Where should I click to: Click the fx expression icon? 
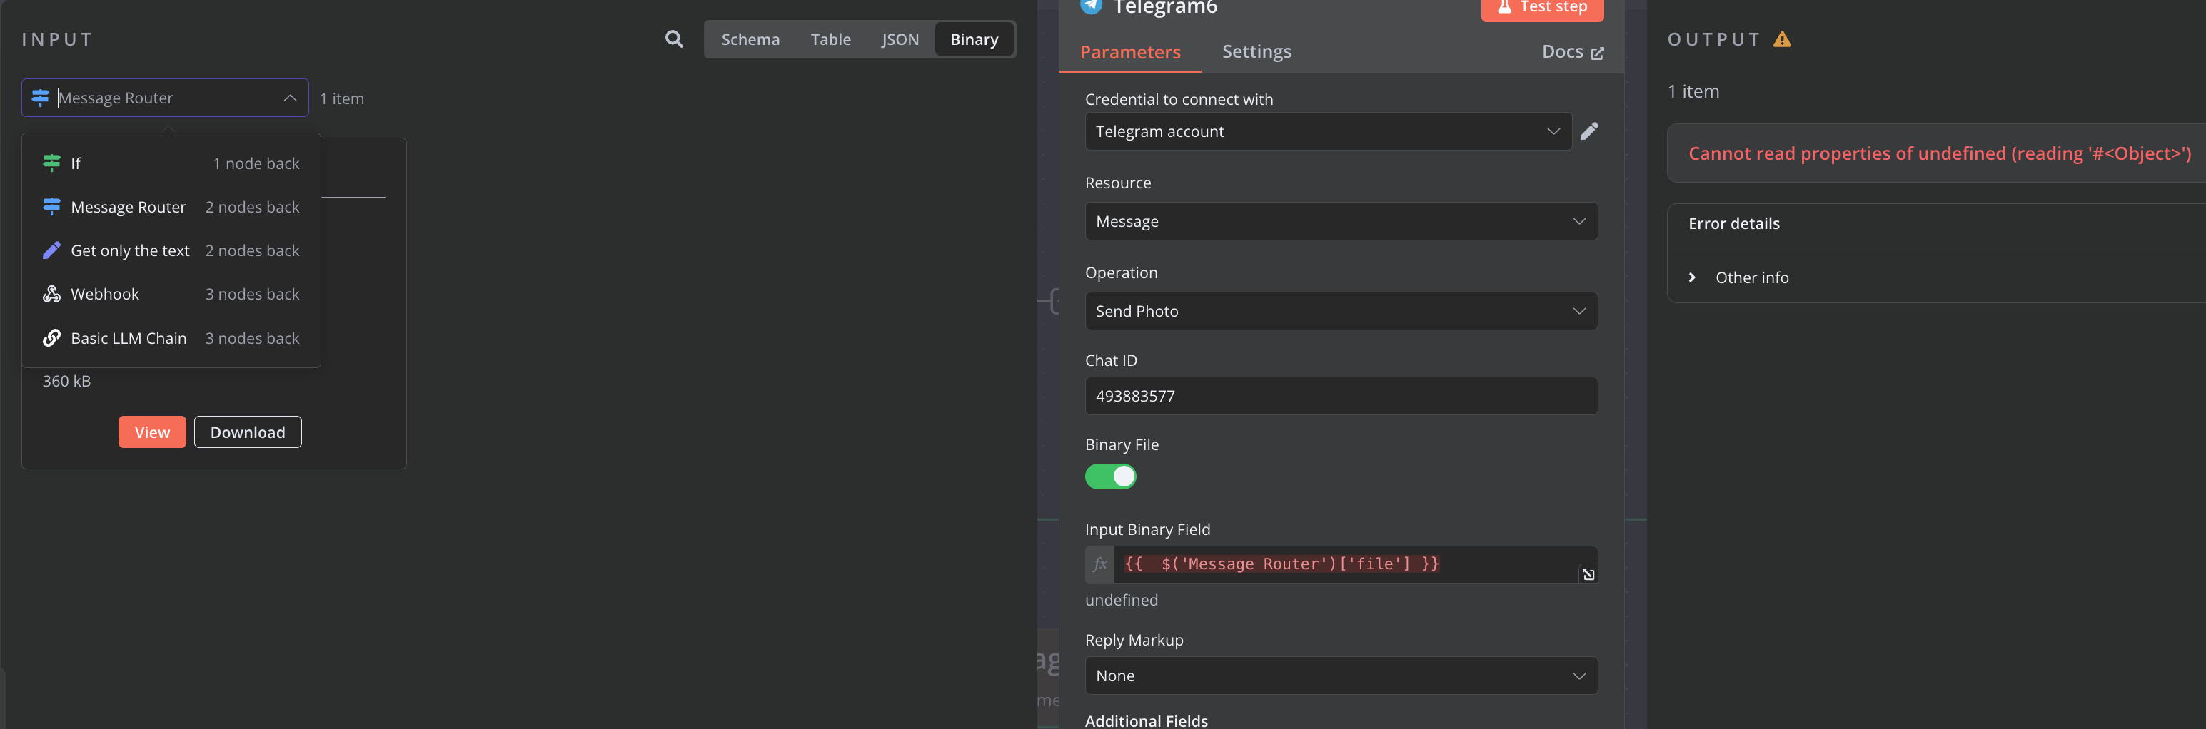tap(1099, 565)
